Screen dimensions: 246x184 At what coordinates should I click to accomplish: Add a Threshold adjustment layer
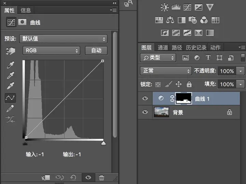187,33
